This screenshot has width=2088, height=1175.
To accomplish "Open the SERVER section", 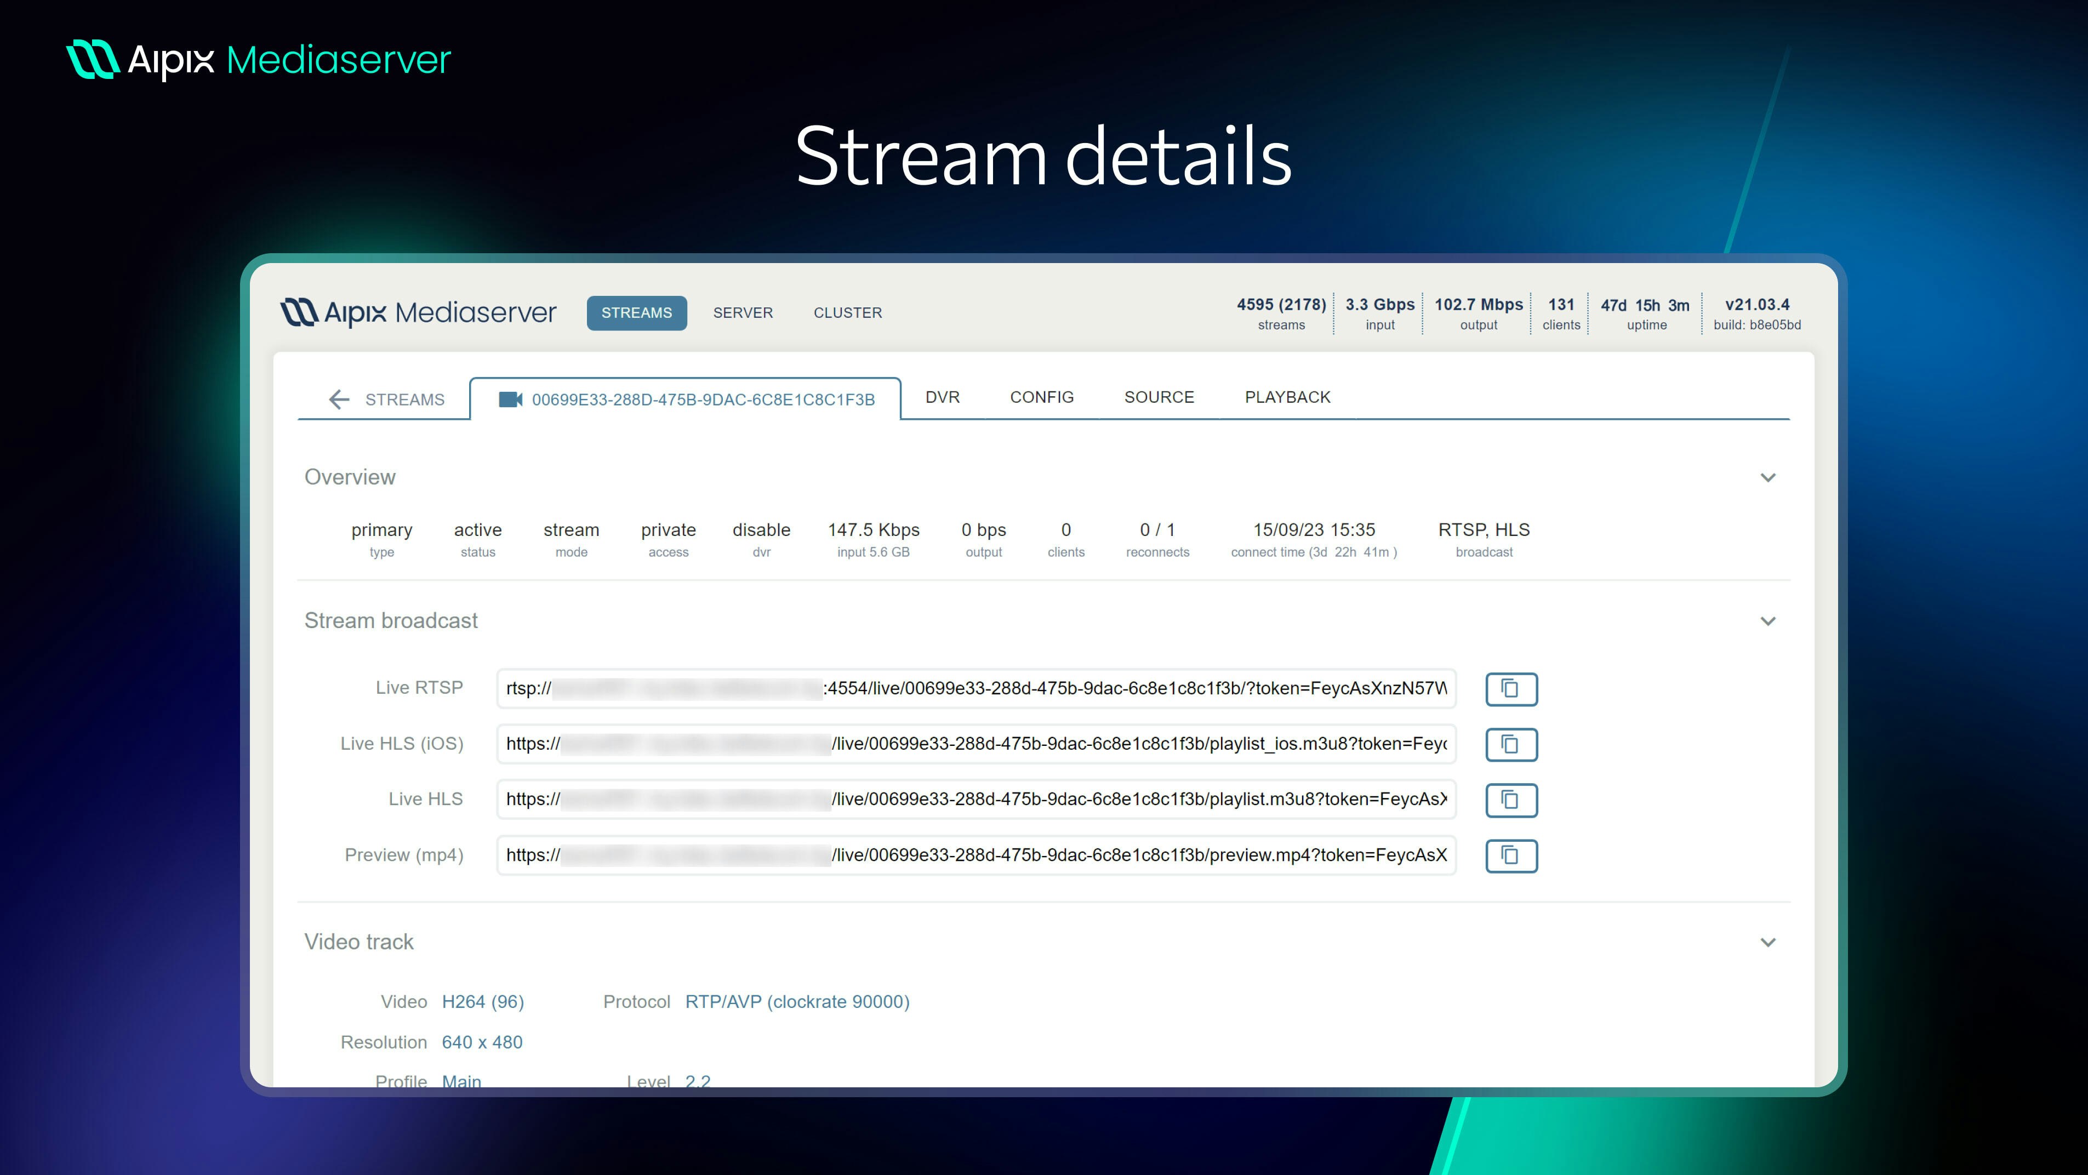I will (x=743, y=313).
